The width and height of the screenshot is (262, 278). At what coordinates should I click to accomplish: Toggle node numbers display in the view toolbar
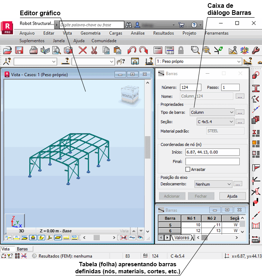click(8, 238)
